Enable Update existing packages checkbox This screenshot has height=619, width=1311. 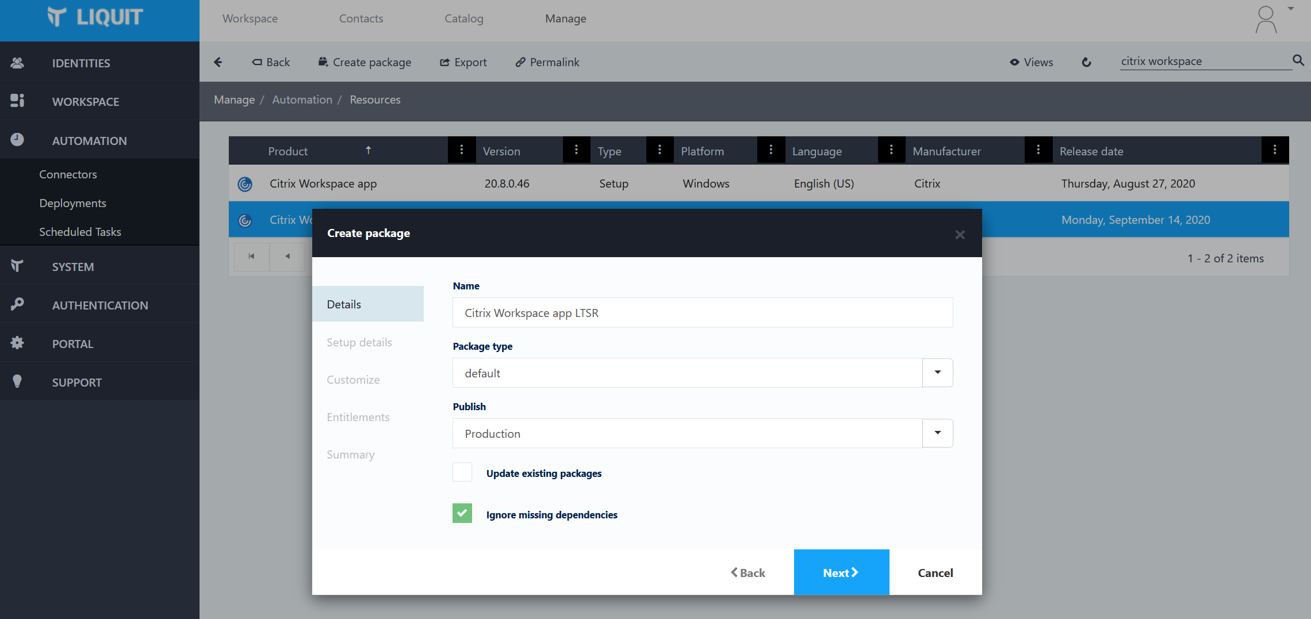[x=462, y=472]
